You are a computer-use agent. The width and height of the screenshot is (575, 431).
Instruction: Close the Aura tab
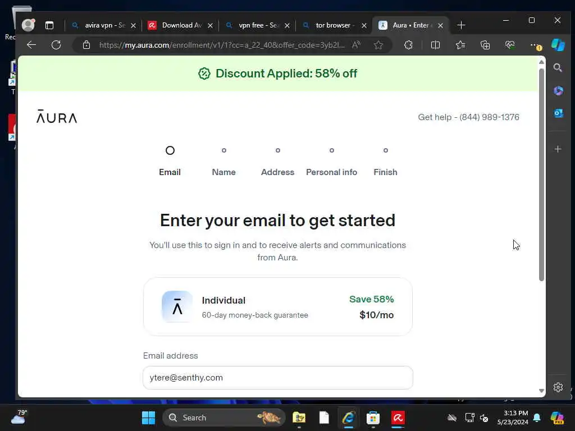pos(441,26)
